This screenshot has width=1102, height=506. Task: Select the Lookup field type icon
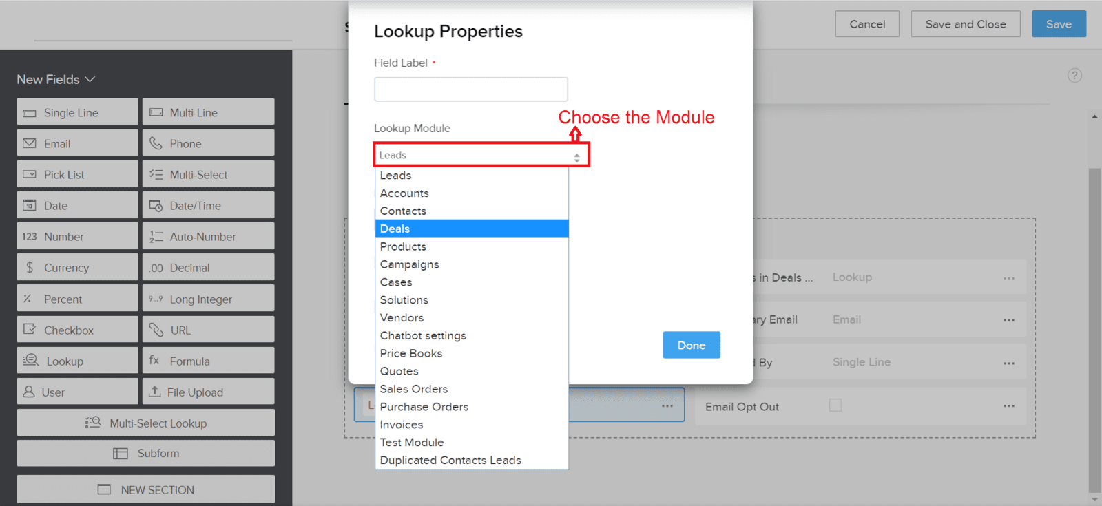pos(31,360)
